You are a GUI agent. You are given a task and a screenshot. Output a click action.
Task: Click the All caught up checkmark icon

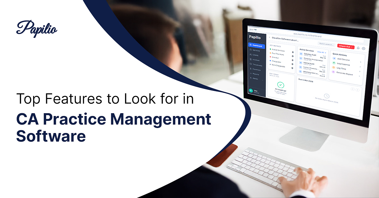tap(281, 85)
